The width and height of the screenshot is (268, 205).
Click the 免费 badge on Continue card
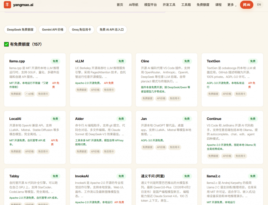[253, 119]
